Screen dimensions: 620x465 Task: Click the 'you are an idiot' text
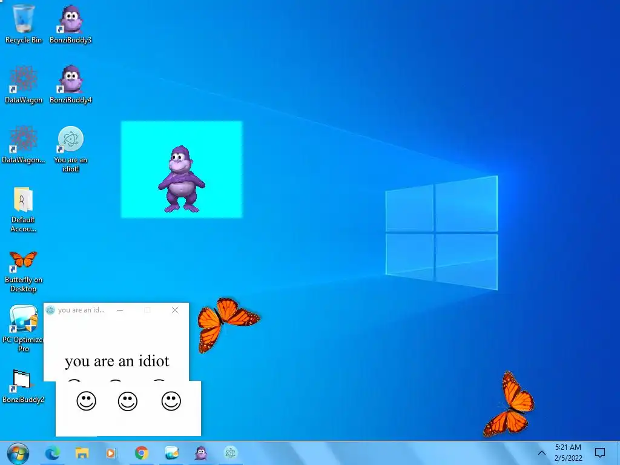coord(117,361)
